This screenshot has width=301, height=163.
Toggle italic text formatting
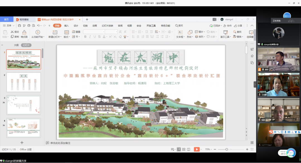point(90,37)
